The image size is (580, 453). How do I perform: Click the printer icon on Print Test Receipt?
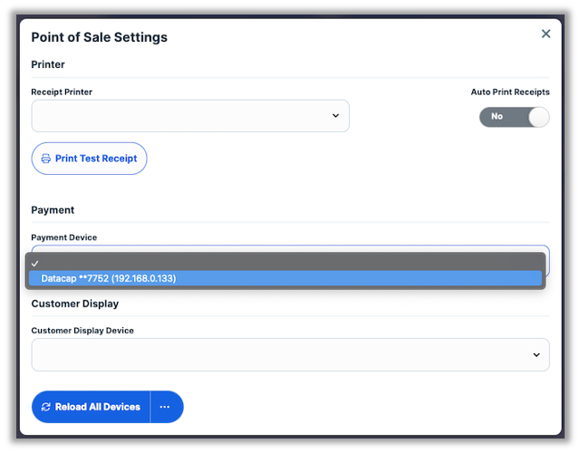(x=45, y=159)
